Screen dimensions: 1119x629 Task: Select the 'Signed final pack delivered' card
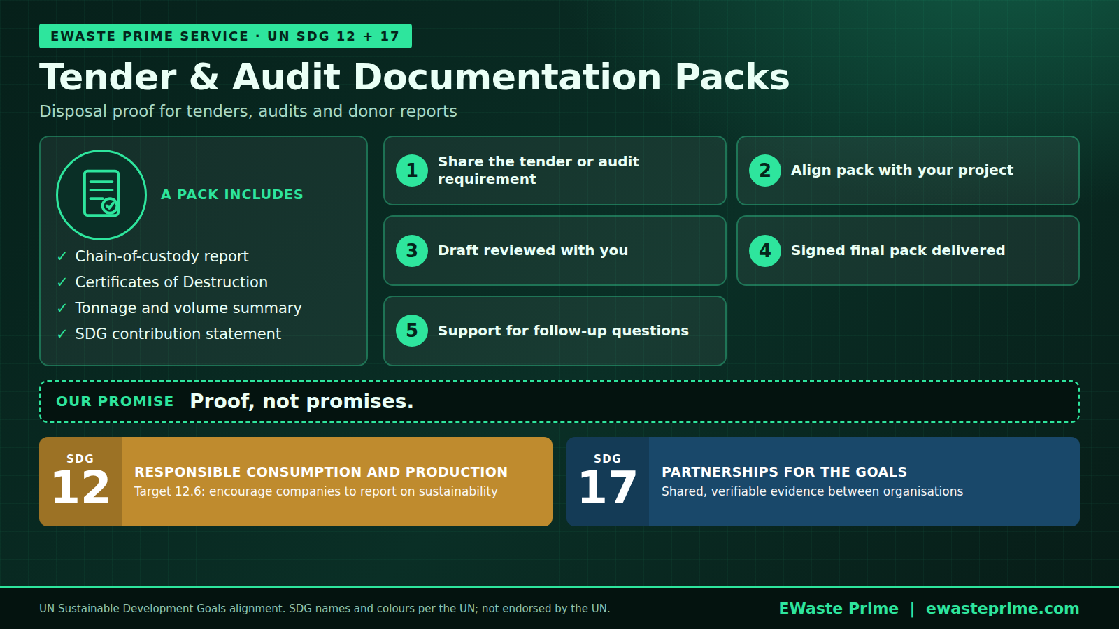click(x=908, y=251)
